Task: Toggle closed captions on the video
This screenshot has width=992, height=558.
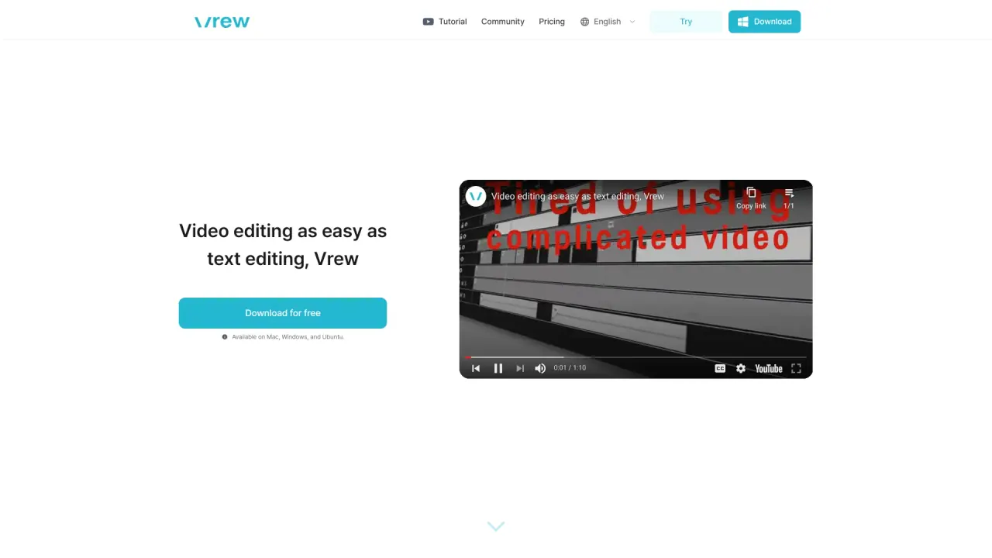Action: pos(720,369)
